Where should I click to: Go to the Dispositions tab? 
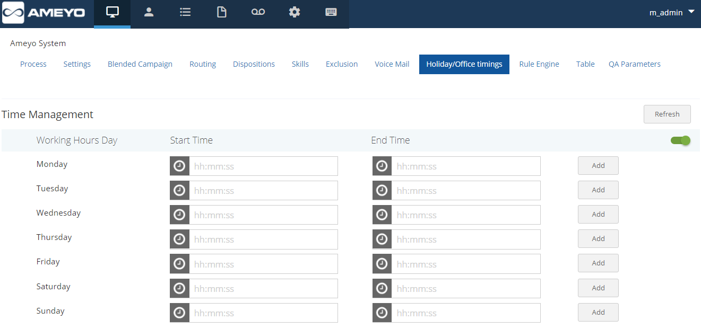[x=254, y=64]
